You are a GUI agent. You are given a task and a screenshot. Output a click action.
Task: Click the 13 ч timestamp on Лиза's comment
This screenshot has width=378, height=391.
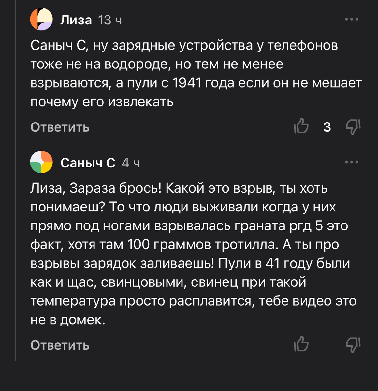(x=109, y=20)
